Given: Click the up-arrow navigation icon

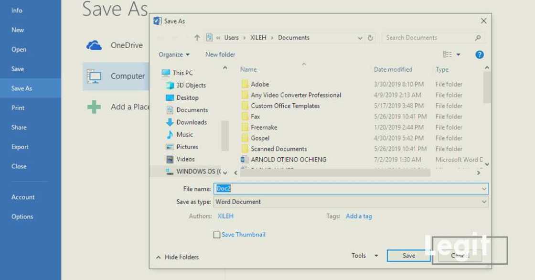Looking at the screenshot, I should [197, 38].
